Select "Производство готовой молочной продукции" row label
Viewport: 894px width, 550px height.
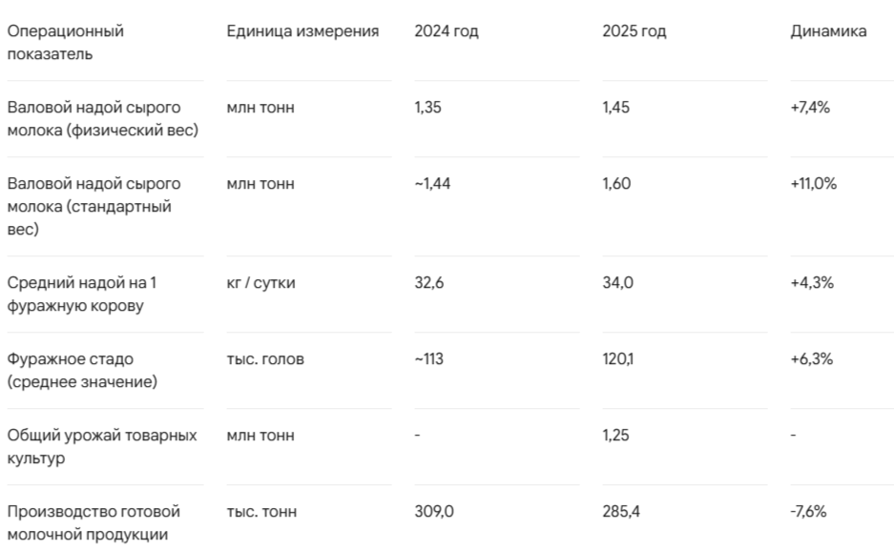click(x=94, y=522)
